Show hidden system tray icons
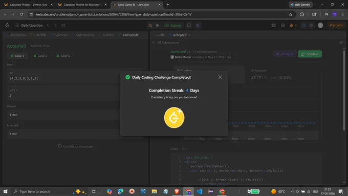 [x=292, y=191]
